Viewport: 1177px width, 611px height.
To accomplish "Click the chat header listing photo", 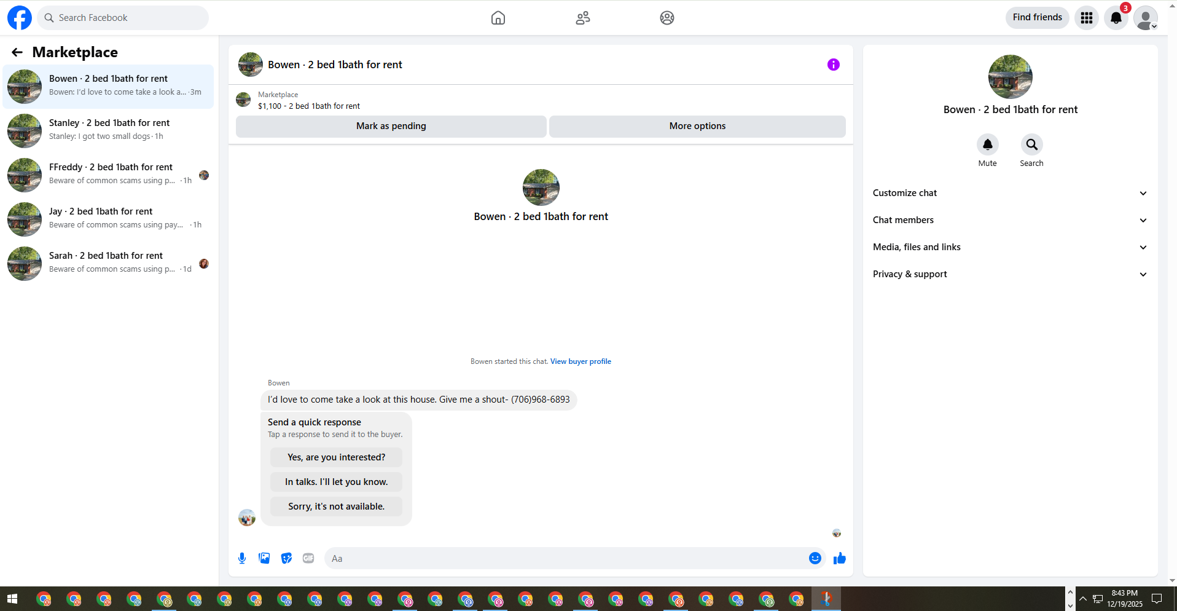I will (x=251, y=65).
